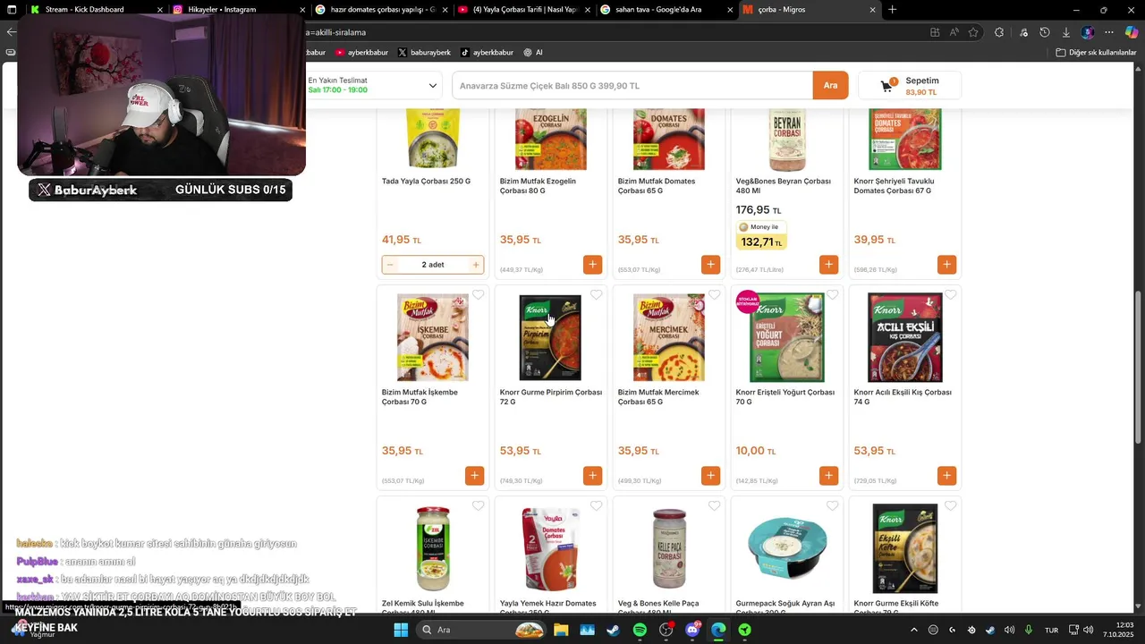Favorite Gurmepack Soğuk Ayran Aşı heart
The height and width of the screenshot is (644, 1145).
tap(832, 506)
